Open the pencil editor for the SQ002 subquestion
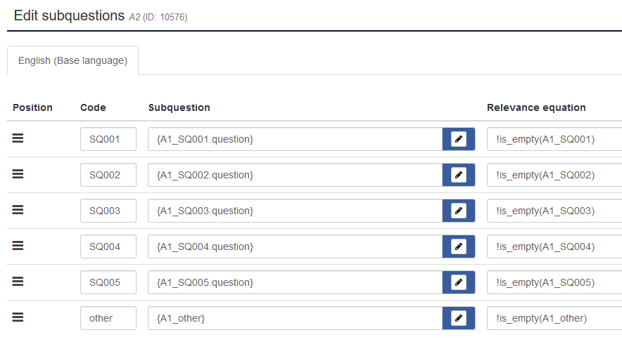The width and height of the screenshot is (622, 342). (x=459, y=175)
